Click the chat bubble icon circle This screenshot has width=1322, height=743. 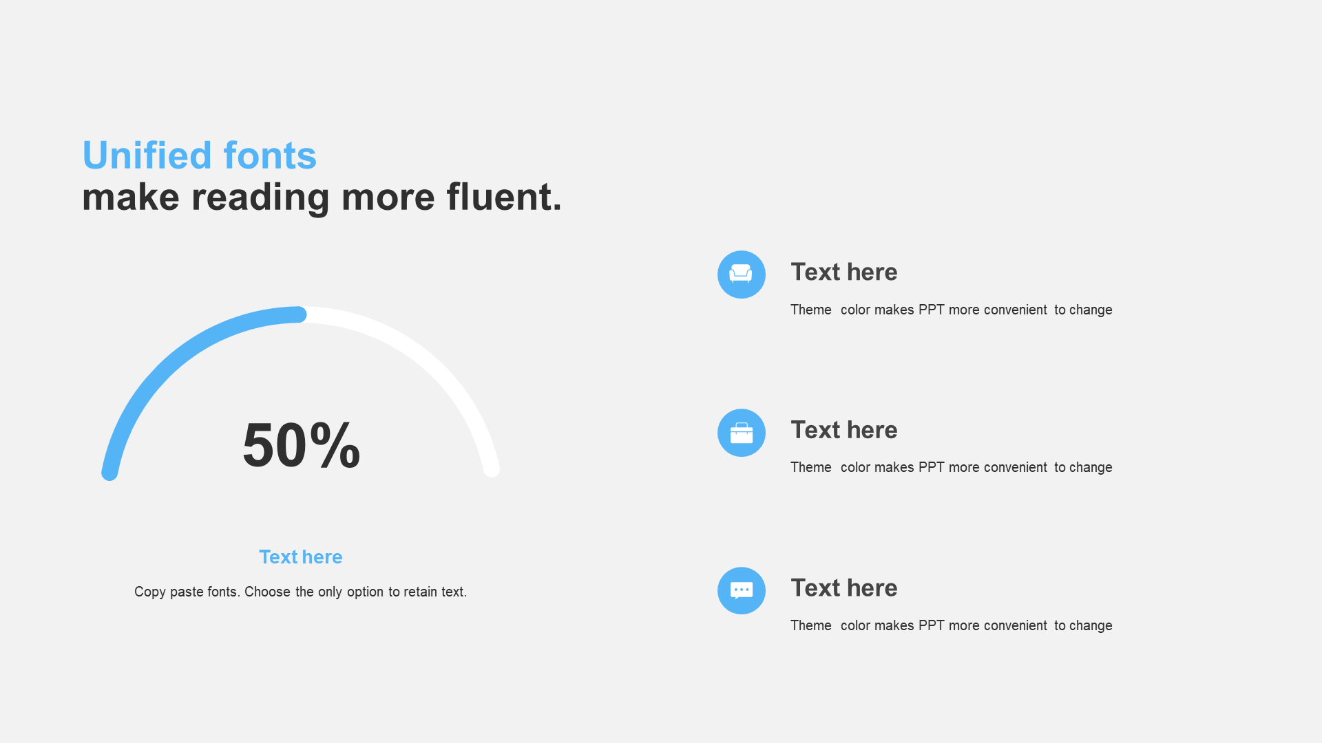pos(742,590)
